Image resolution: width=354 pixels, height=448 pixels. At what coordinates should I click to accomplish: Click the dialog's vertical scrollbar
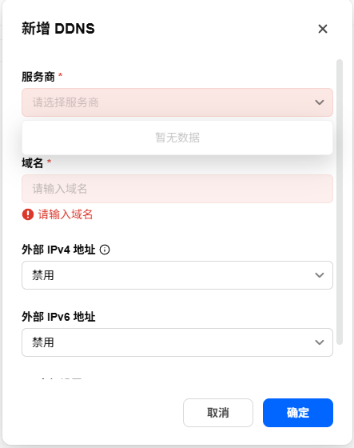tap(340, 202)
